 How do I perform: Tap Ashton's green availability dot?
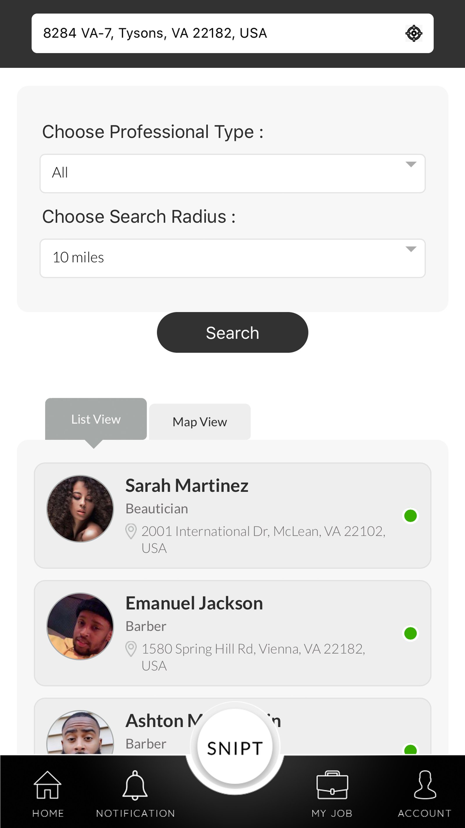point(410,750)
